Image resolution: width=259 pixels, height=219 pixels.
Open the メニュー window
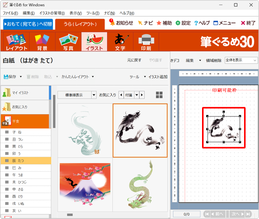point(224,23)
